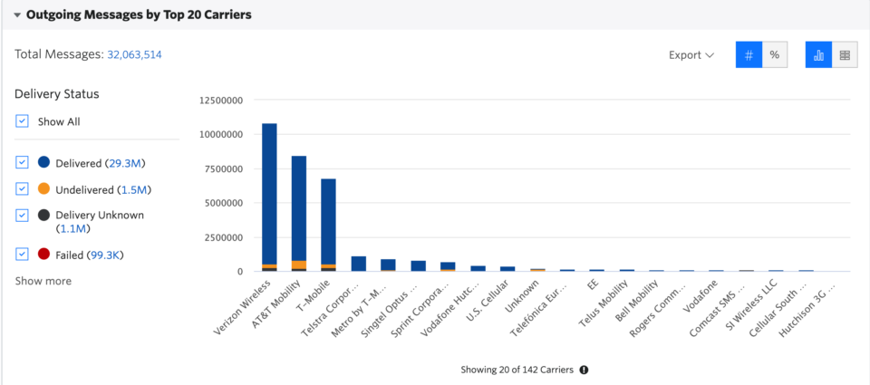
Task: Click the red Failed legend dot
Action: click(43, 254)
